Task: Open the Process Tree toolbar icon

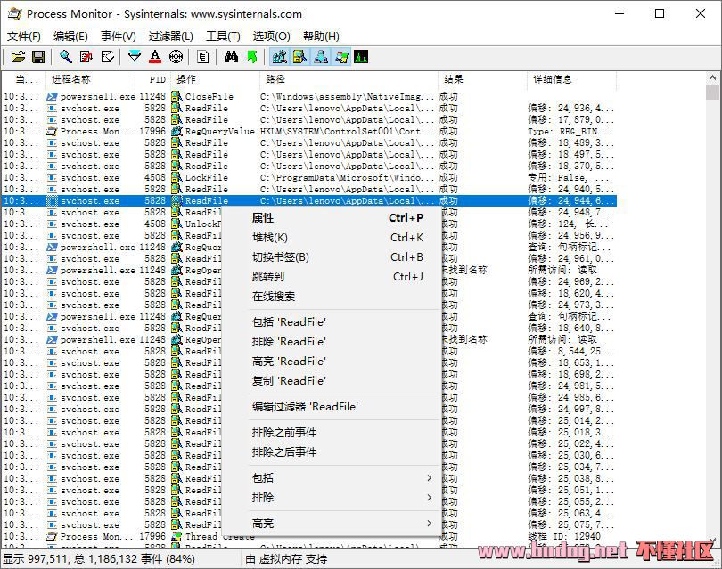Action: pos(202,57)
